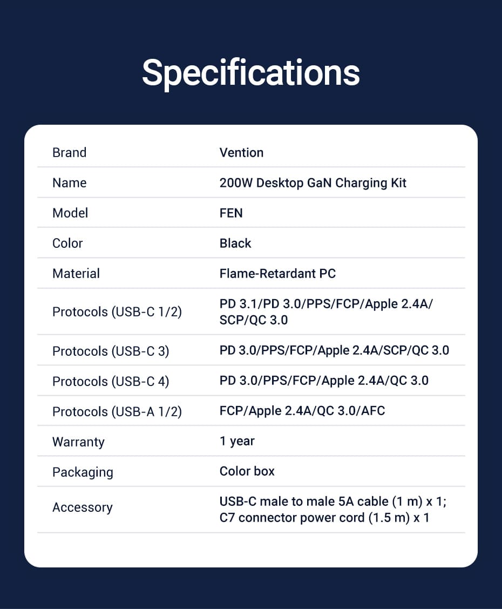Select the Flame-Retardant PC text

[277, 274]
